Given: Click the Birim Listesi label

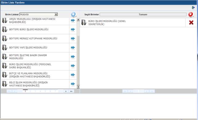Looking at the screenshot, I should pyautogui.click(x=12, y=14).
